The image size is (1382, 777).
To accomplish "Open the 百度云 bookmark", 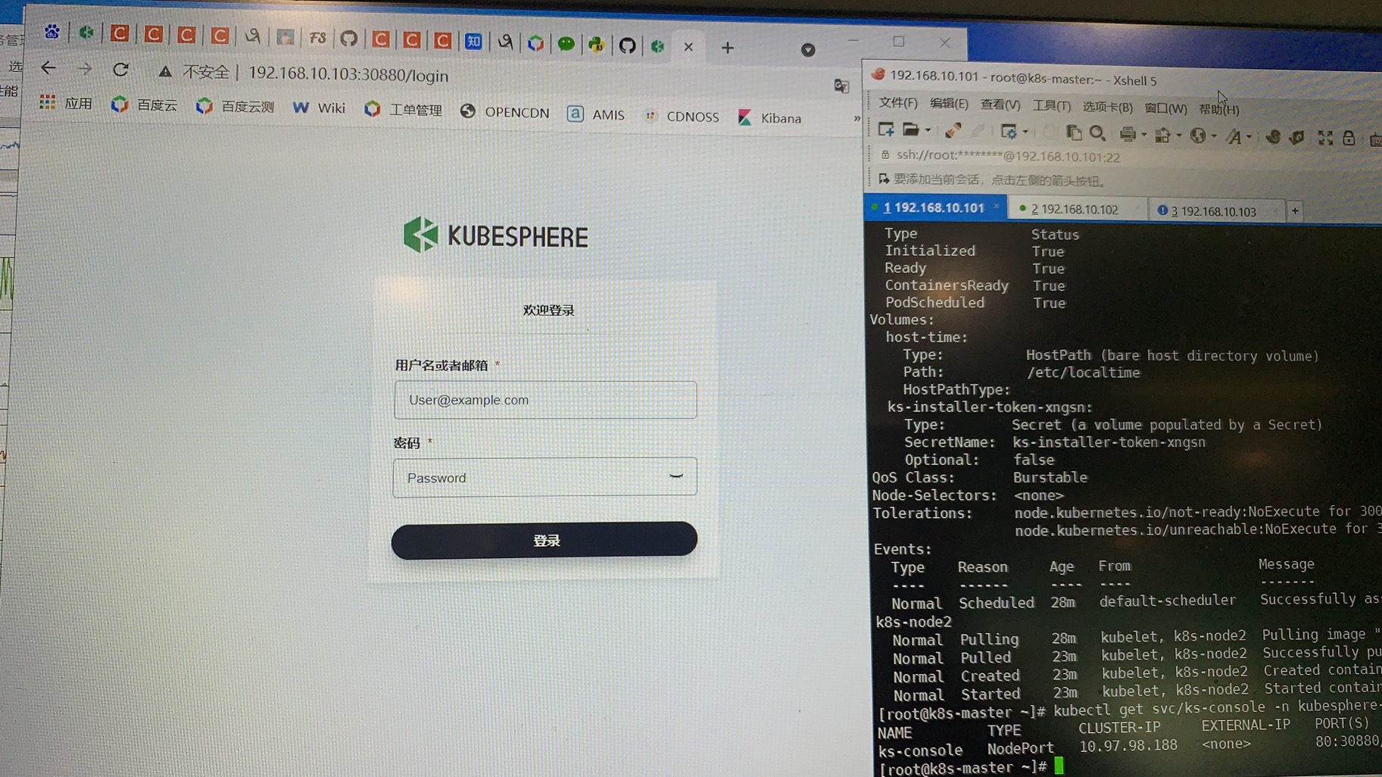I will [x=144, y=105].
